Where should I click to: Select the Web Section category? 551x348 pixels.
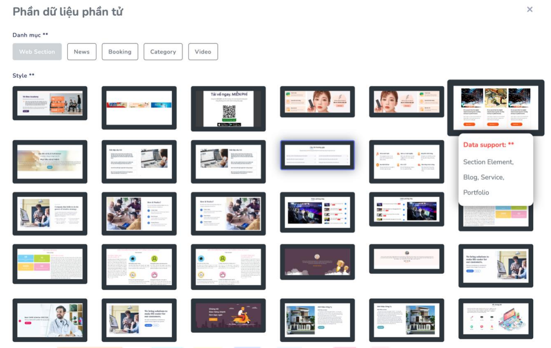(x=37, y=52)
